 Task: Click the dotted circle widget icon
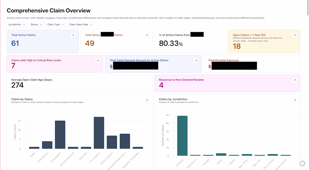point(302,163)
